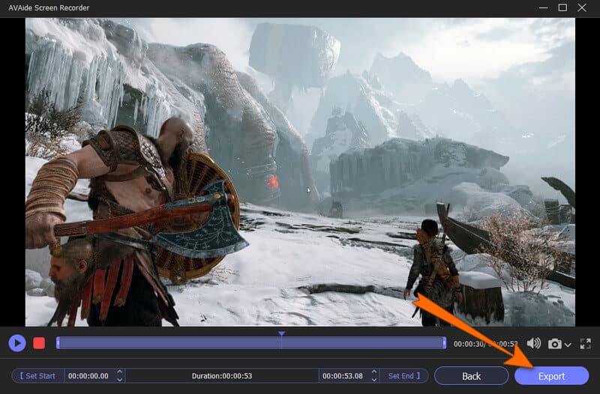
Task: Decrease the end time with down arrow
Action: click(x=374, y=380)
